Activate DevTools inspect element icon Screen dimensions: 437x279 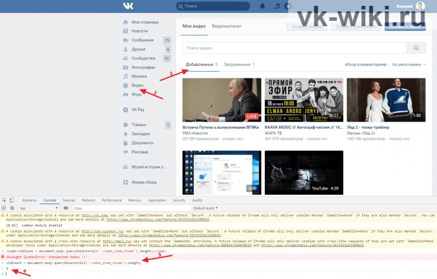(4, 200)
